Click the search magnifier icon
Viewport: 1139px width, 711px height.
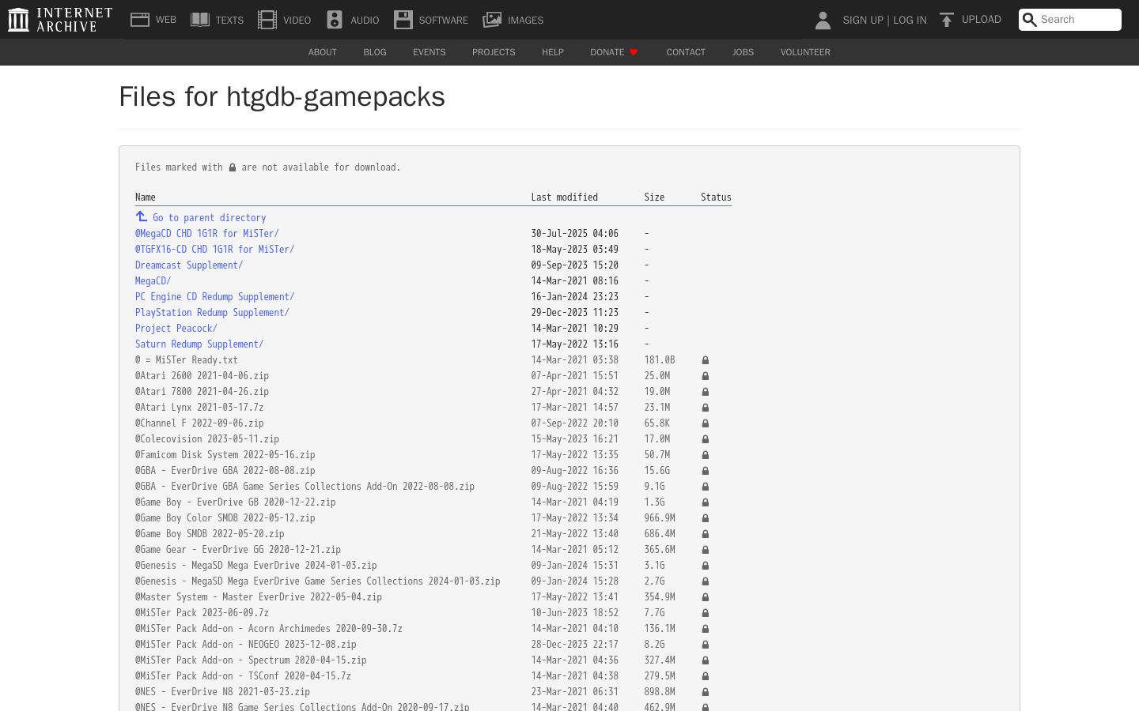(x=1029, y=20)
